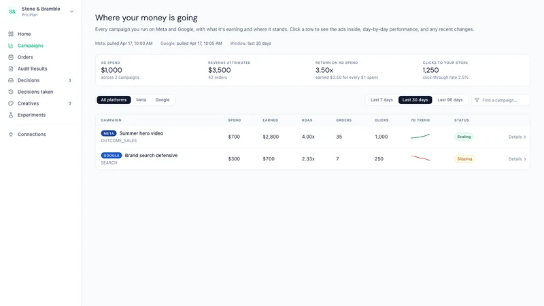
Task: Open the Summer hero video campaign name
Action: point(141,133)
